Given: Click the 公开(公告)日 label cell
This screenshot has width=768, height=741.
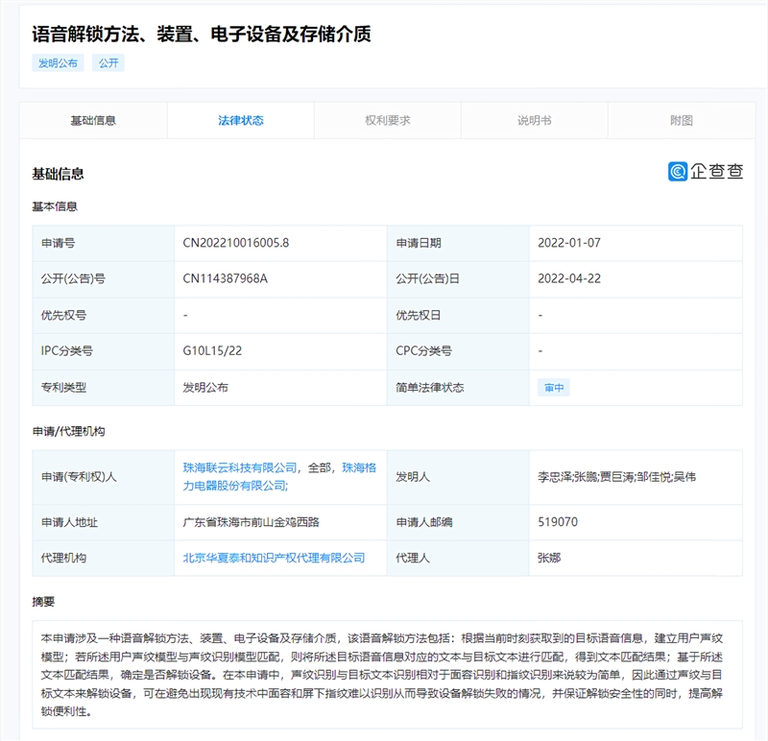Looking at the screenshot, I should click(x=458, y=278).
